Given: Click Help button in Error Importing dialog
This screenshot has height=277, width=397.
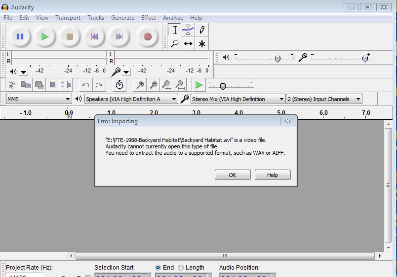Looking at the screenshot, I should 273,175.
